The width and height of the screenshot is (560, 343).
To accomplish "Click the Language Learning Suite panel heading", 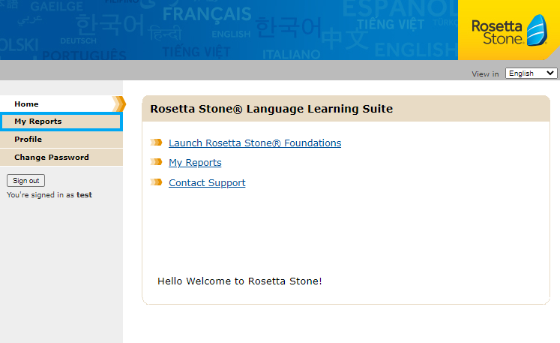I will click(271, 108).
